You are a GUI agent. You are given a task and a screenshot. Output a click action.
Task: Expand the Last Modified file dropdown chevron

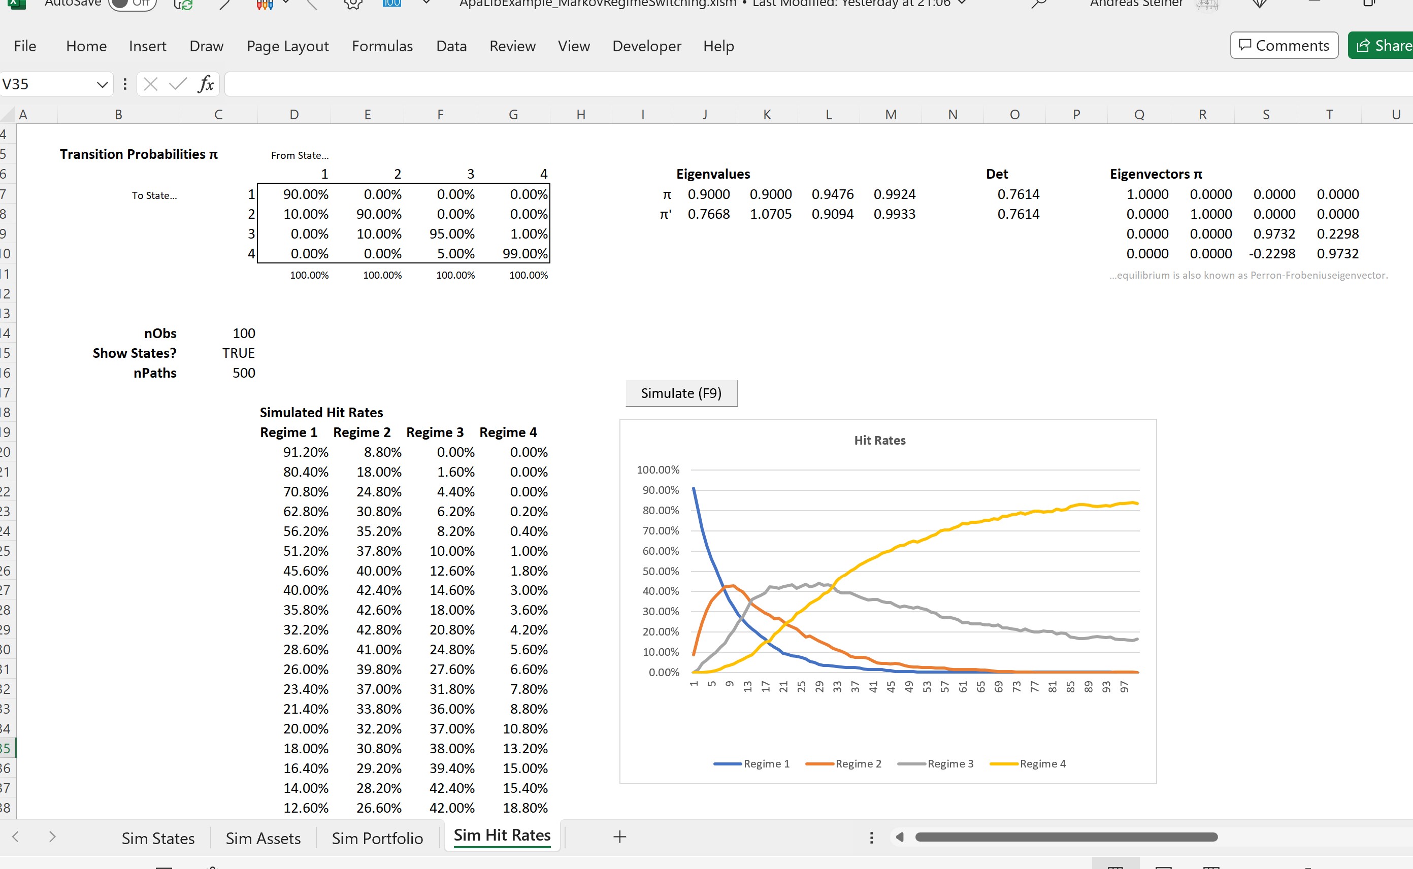pyautogui.click(x=962, y=3)
